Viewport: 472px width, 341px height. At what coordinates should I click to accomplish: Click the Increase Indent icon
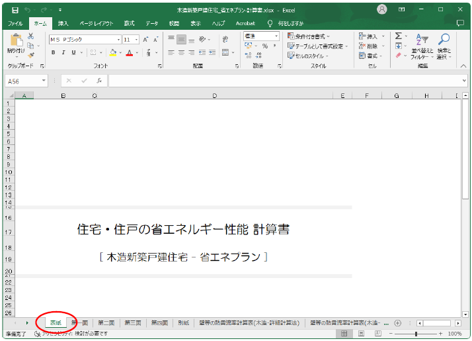coord(212,53)
